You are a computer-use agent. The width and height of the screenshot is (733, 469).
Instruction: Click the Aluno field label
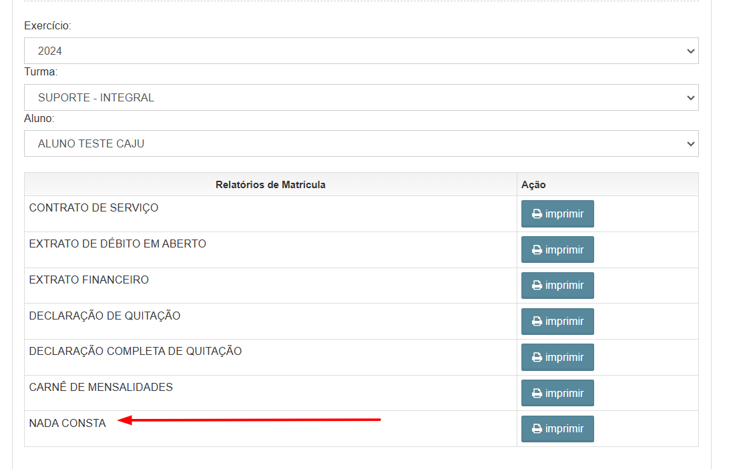coord(39,119)
